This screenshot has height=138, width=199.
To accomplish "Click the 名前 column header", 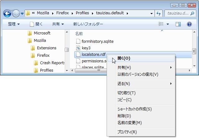I will [79, 34].
